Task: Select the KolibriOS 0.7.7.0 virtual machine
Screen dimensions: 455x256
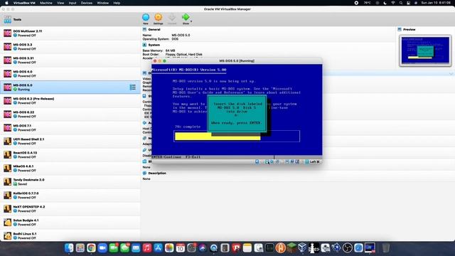Action: [70, 195]
